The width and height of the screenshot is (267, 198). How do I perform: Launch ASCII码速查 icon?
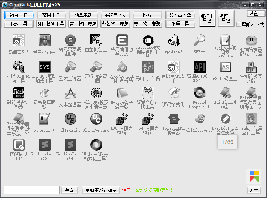pos(225,67)
